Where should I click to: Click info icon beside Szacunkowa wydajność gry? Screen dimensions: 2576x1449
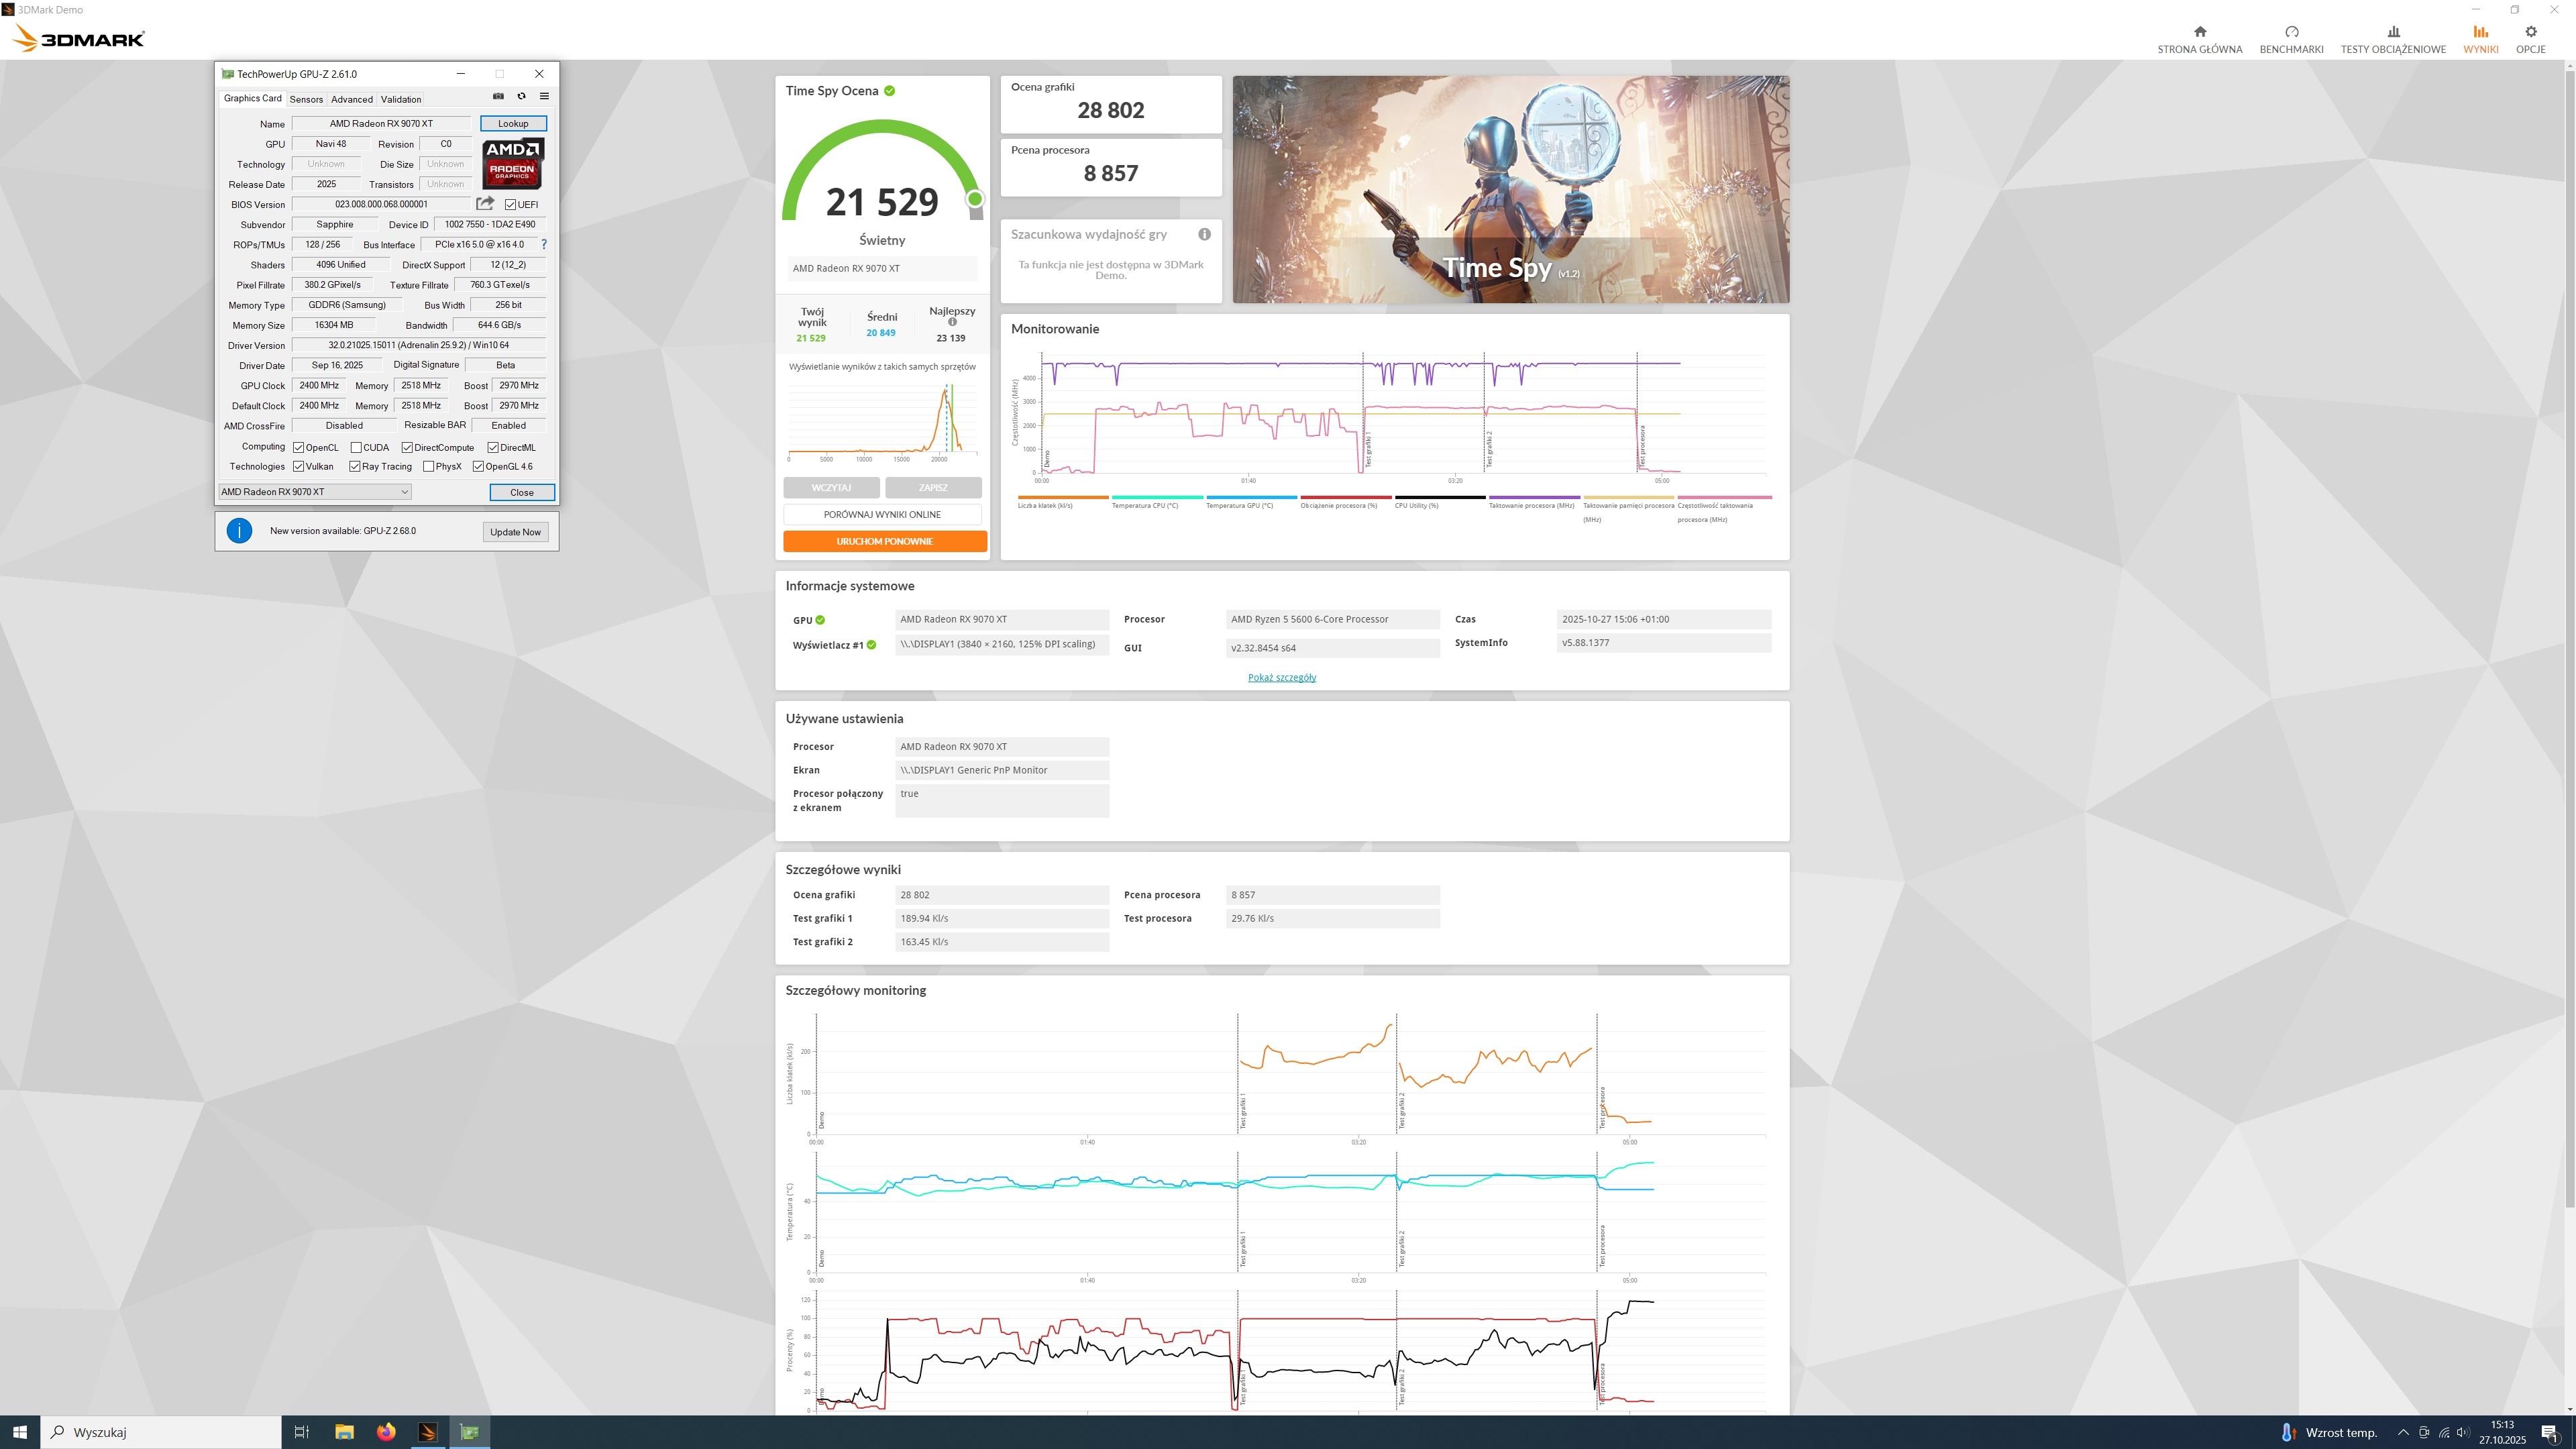(1204, 234)
